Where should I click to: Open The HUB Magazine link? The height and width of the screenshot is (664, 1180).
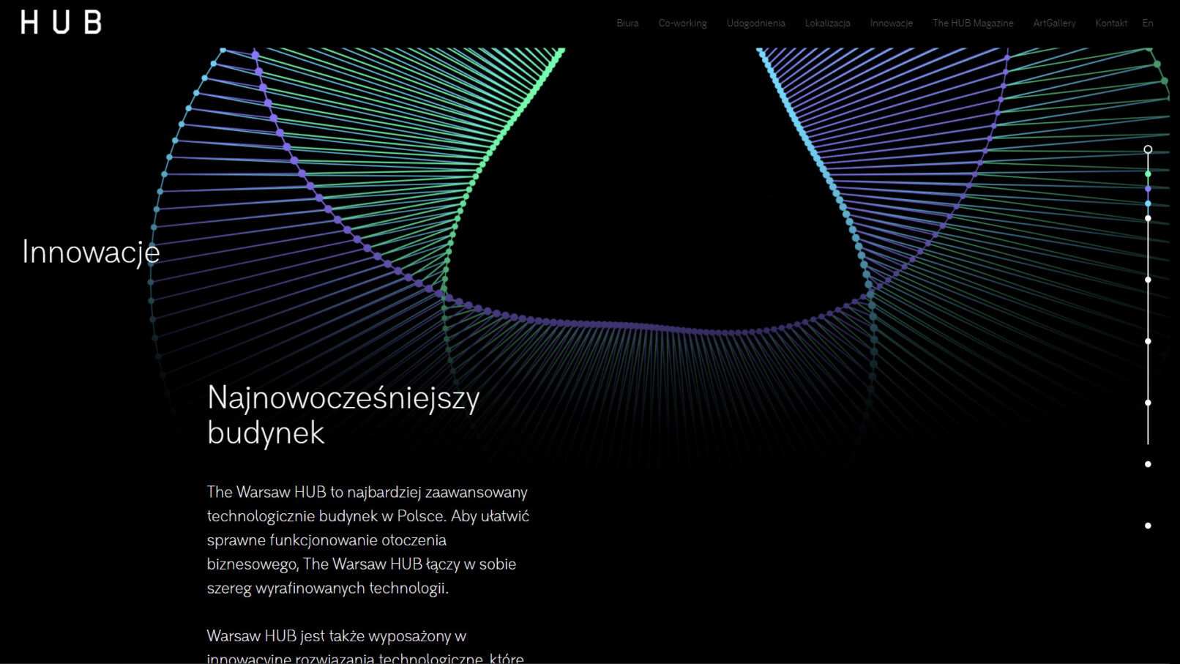click(x=973, y=23)
